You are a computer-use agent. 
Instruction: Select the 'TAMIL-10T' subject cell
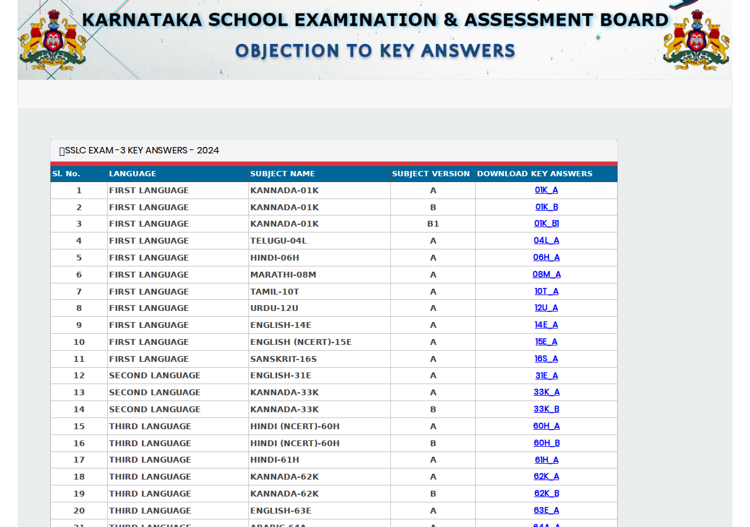click(319, 292)
